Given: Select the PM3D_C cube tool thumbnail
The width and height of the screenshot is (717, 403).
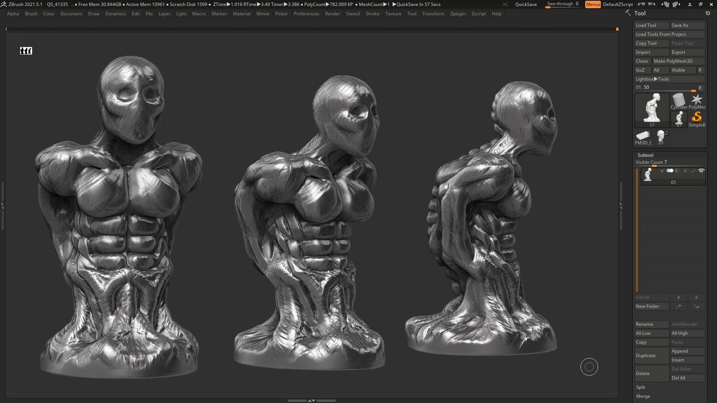Looking at the screenshot, I should pos(643,137).
